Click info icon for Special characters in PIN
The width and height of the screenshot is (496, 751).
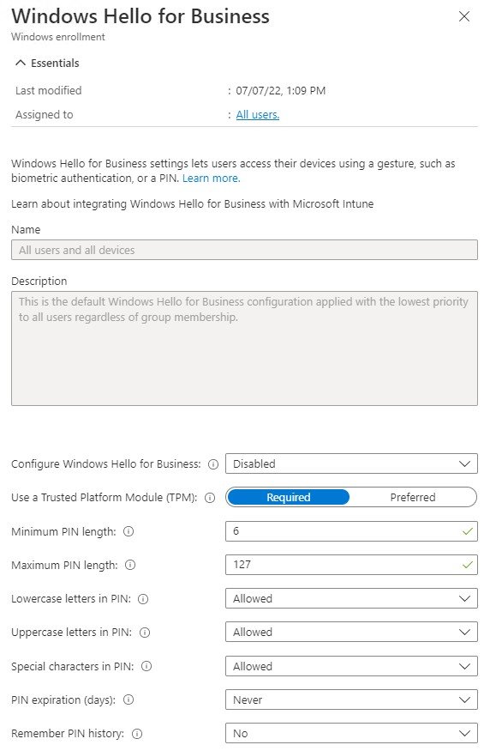(x=146, y=666)
